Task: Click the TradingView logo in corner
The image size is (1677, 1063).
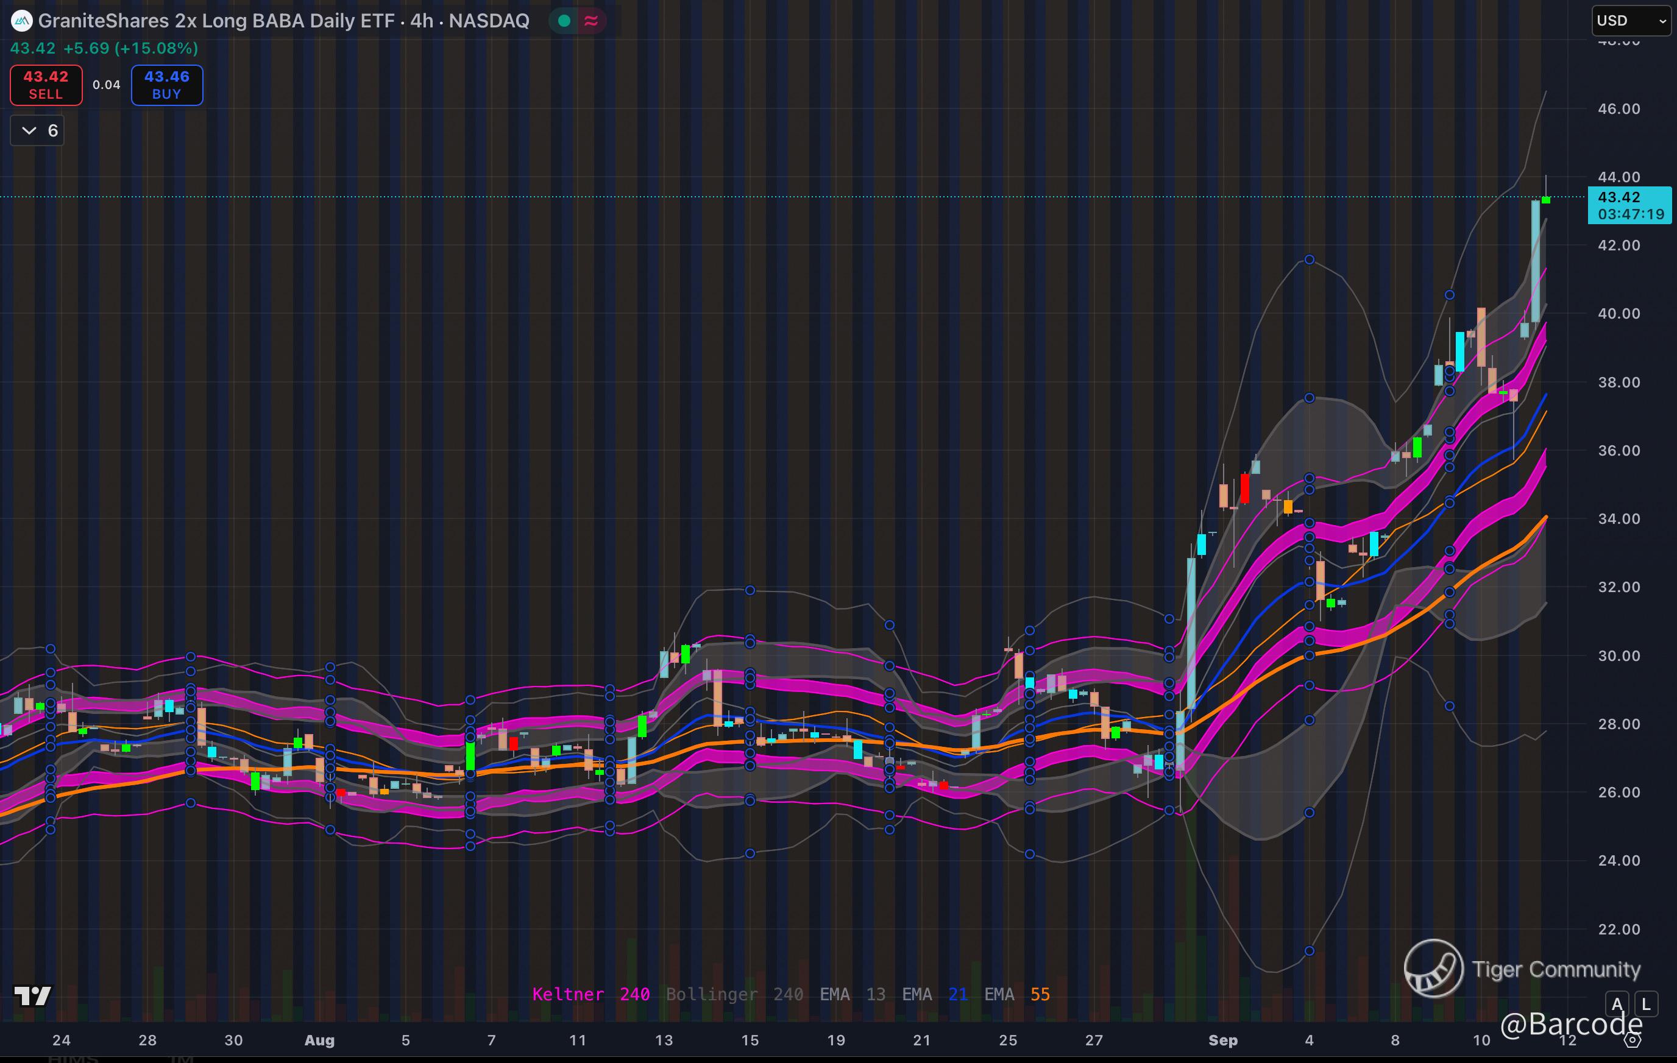Action: click(32, 995)
